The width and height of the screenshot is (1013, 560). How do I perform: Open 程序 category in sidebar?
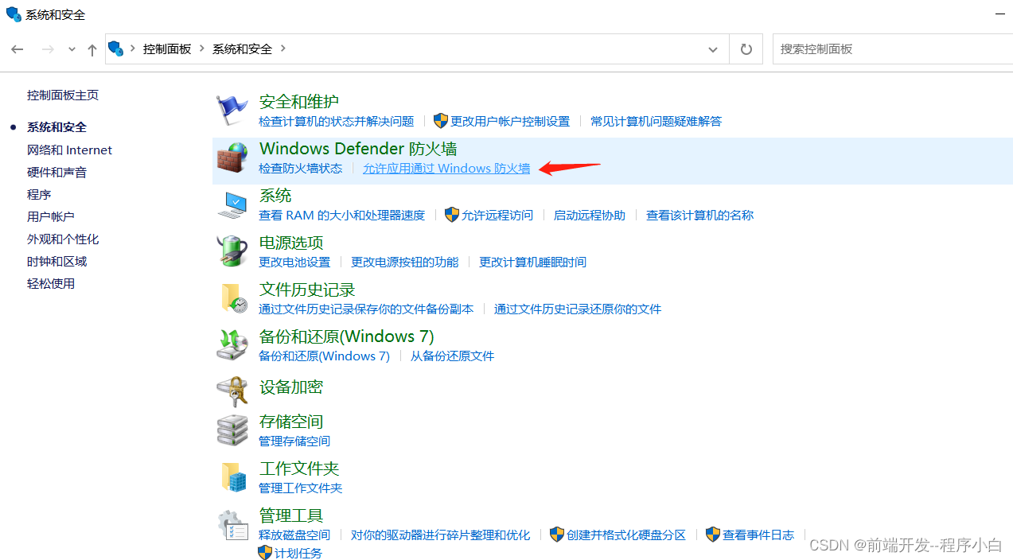39,194
